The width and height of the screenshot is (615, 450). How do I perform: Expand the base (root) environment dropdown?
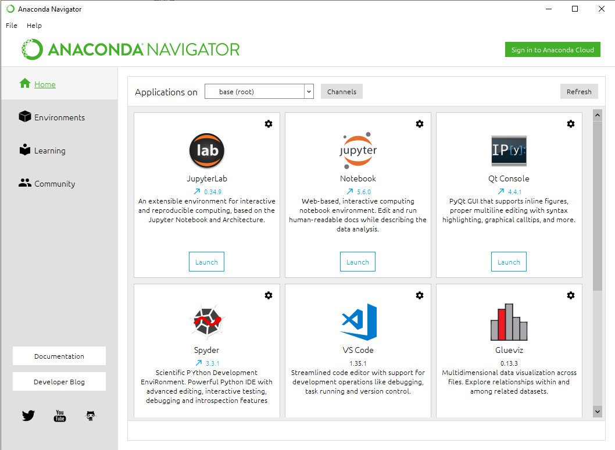pyautogui.click(x=309, y=91)
